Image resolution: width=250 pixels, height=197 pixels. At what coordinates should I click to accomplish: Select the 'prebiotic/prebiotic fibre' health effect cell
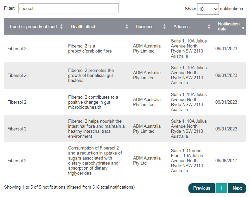[90, 48]
